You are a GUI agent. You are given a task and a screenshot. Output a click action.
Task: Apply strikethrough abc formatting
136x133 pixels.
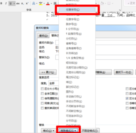pyautogui.click(x=18, y=4)
